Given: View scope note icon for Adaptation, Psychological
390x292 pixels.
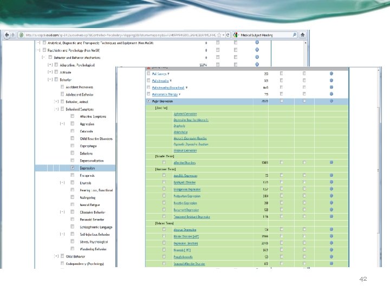Looking at the screenshot, I should [257, 64].
